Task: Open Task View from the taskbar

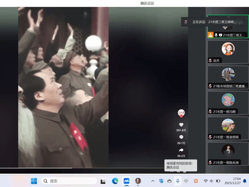Action: coord(103,181)
